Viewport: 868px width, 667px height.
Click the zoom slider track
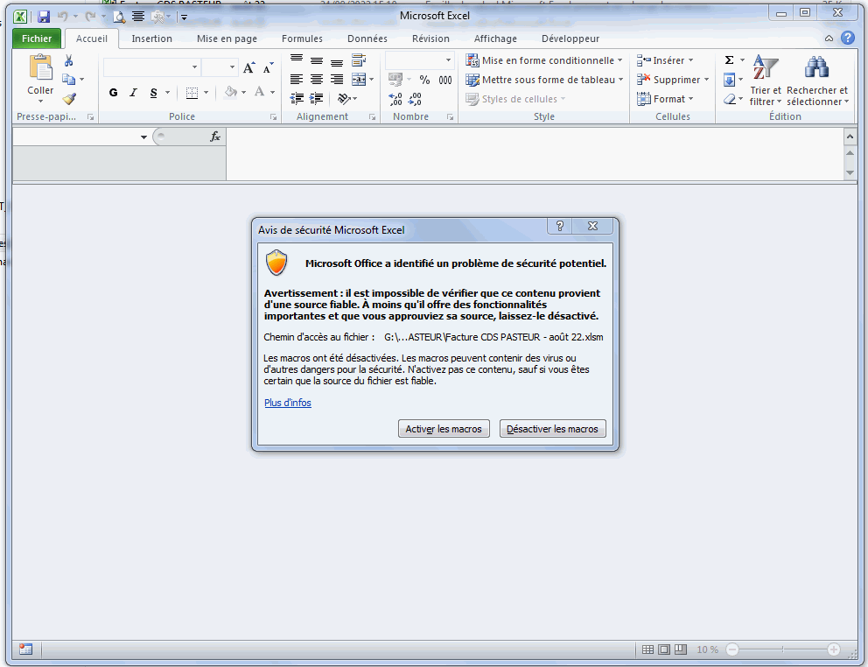tap(783, 649)
